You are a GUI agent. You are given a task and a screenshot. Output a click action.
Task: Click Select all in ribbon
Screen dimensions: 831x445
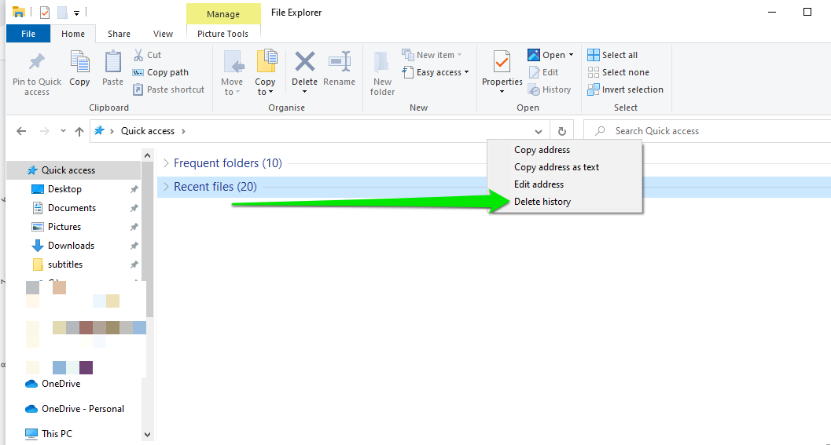[x=612, y=55]
